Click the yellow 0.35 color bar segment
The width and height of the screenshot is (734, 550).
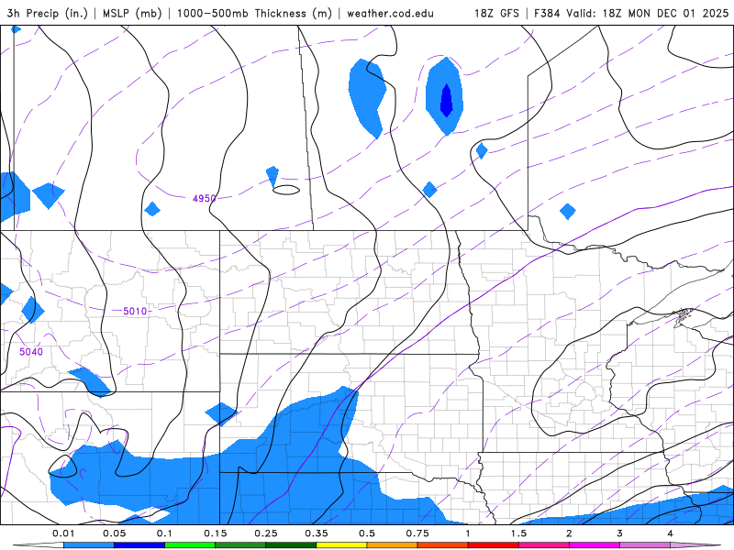pos(341,545)
